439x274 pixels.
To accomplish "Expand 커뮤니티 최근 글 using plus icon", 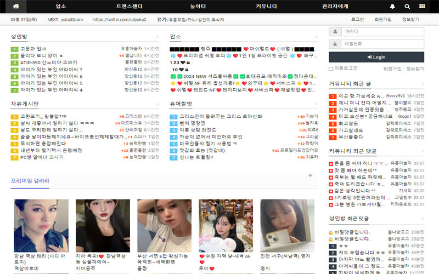I will [422, 84].
